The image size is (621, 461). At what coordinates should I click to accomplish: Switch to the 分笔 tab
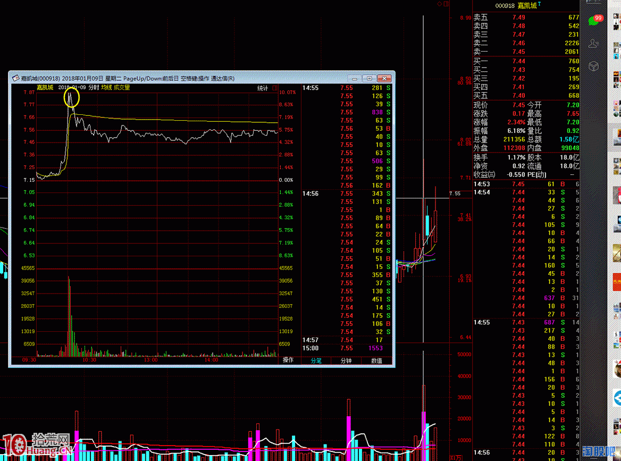316,361
